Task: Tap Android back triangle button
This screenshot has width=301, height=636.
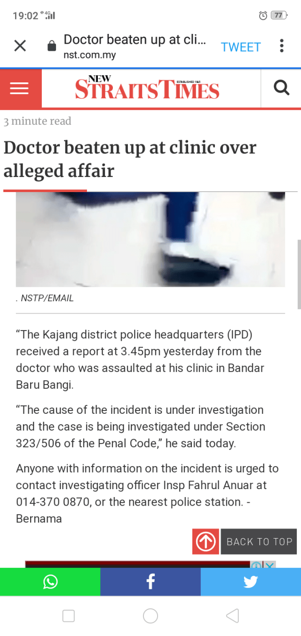Action: coord(232,616)
